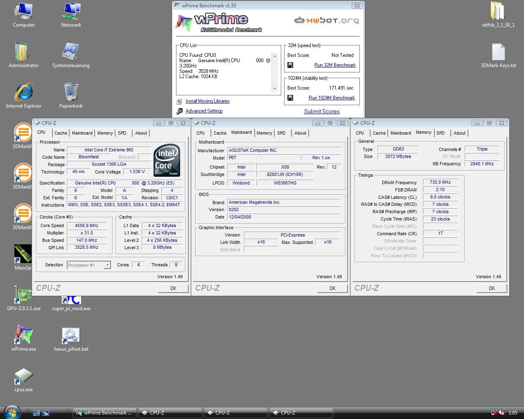Click the Install Missing Libraries link
This screenshot has width=524, height=419.
click(208, 101)
